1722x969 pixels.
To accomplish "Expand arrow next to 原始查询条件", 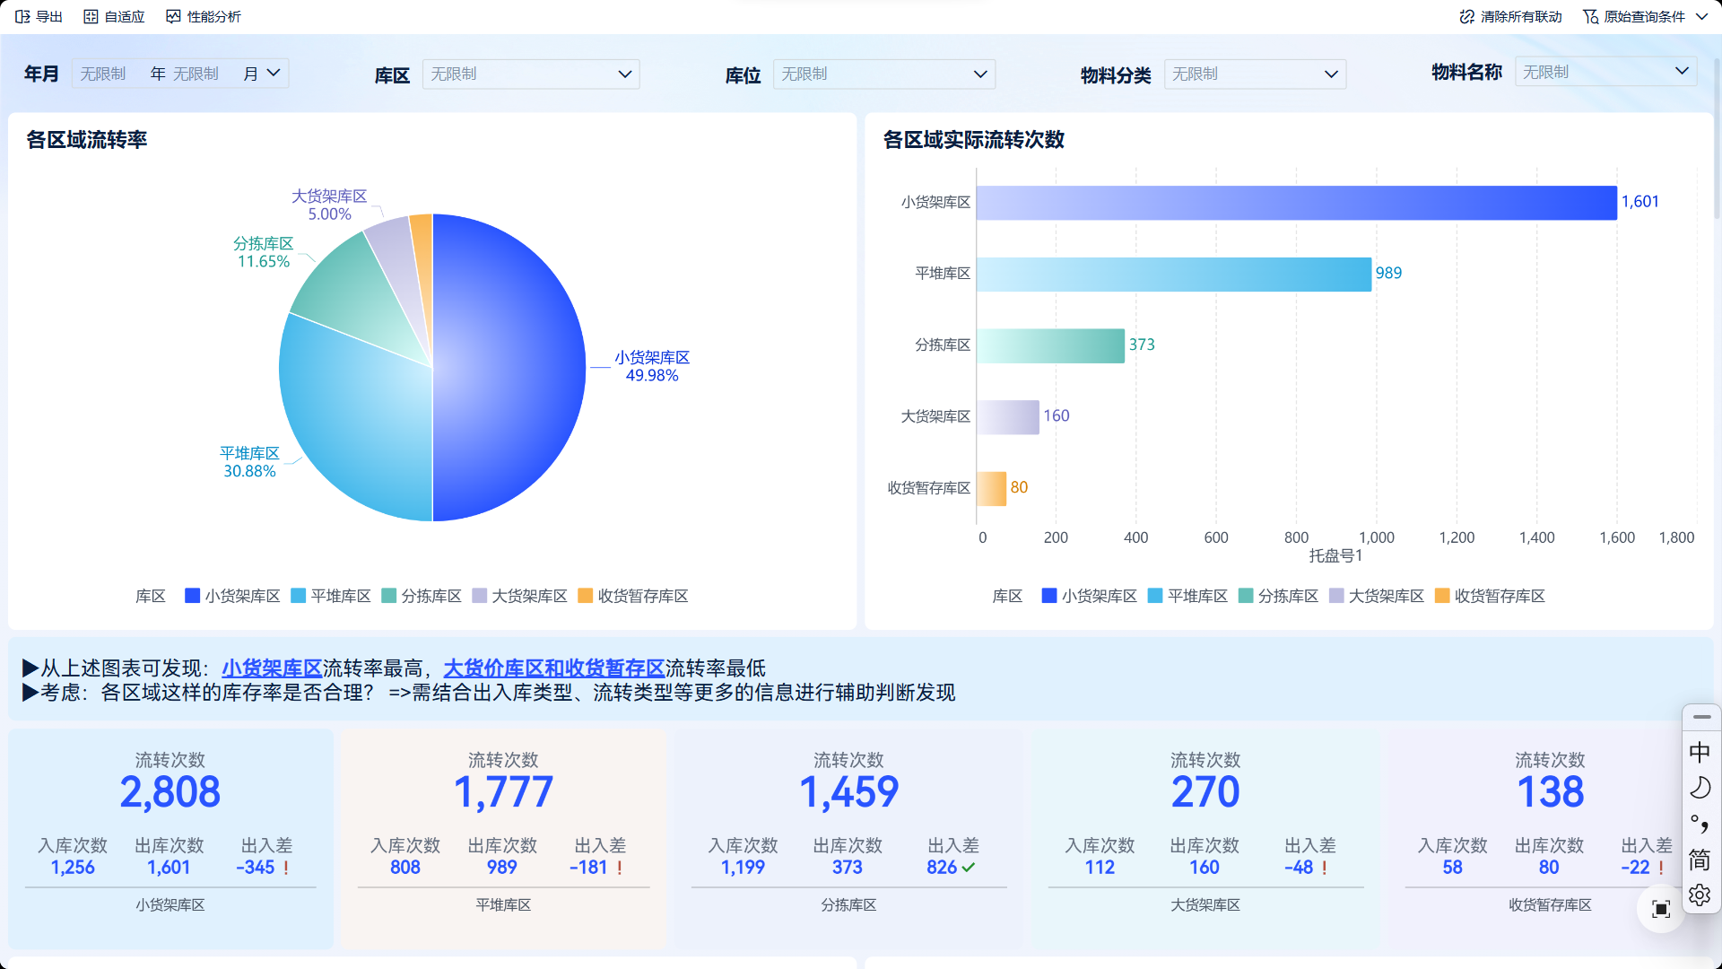I will coord(1702,16).
